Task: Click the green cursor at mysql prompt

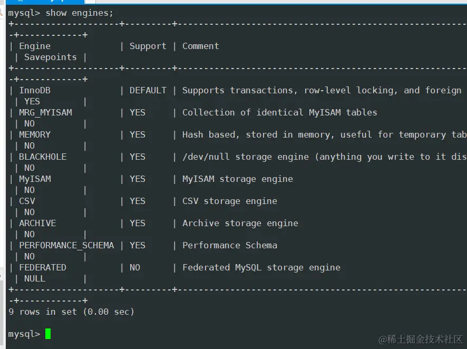Action: click(48, 334)
